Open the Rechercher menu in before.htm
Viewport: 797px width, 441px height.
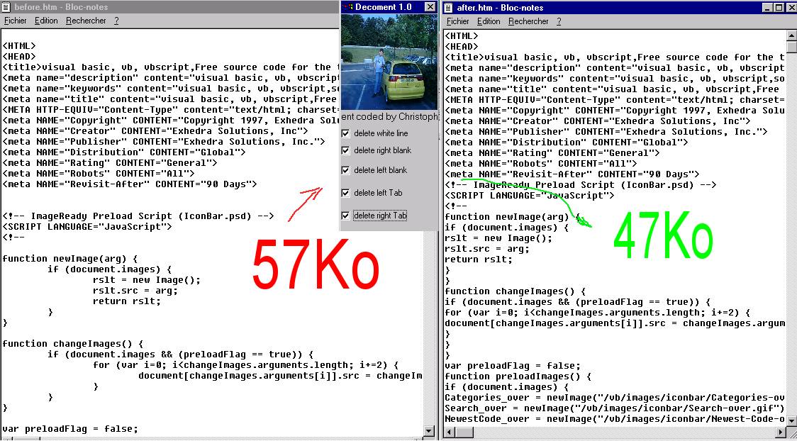coord(86,21)
